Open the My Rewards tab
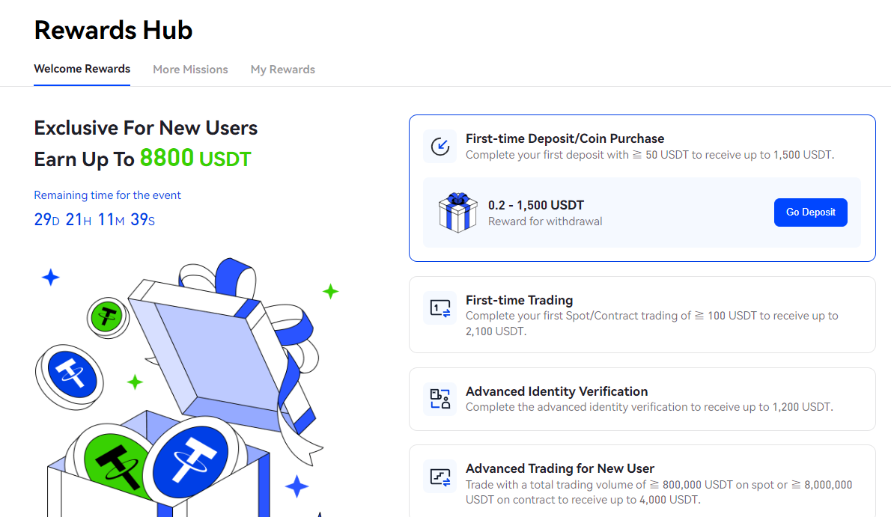The height and width of the screenshot is (517, 891). 282,69
